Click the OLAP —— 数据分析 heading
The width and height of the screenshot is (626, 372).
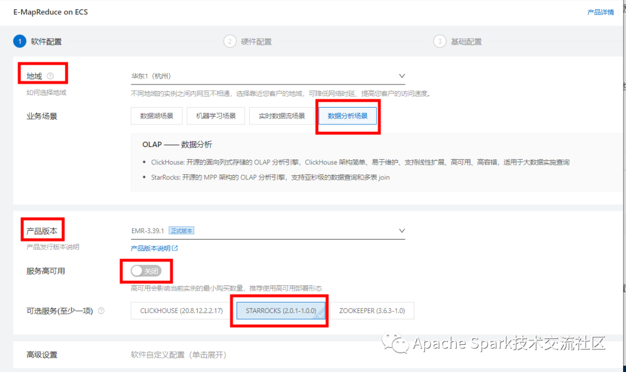tap(177, 145)
